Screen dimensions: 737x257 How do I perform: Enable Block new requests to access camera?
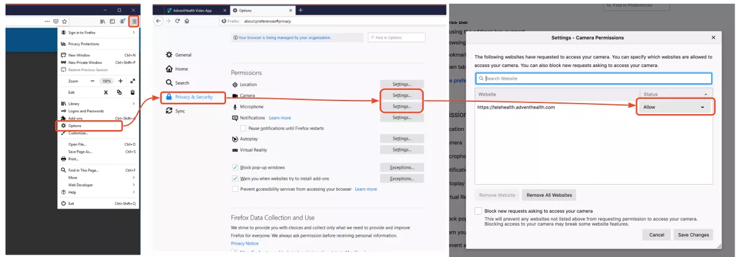coord(478,211)
